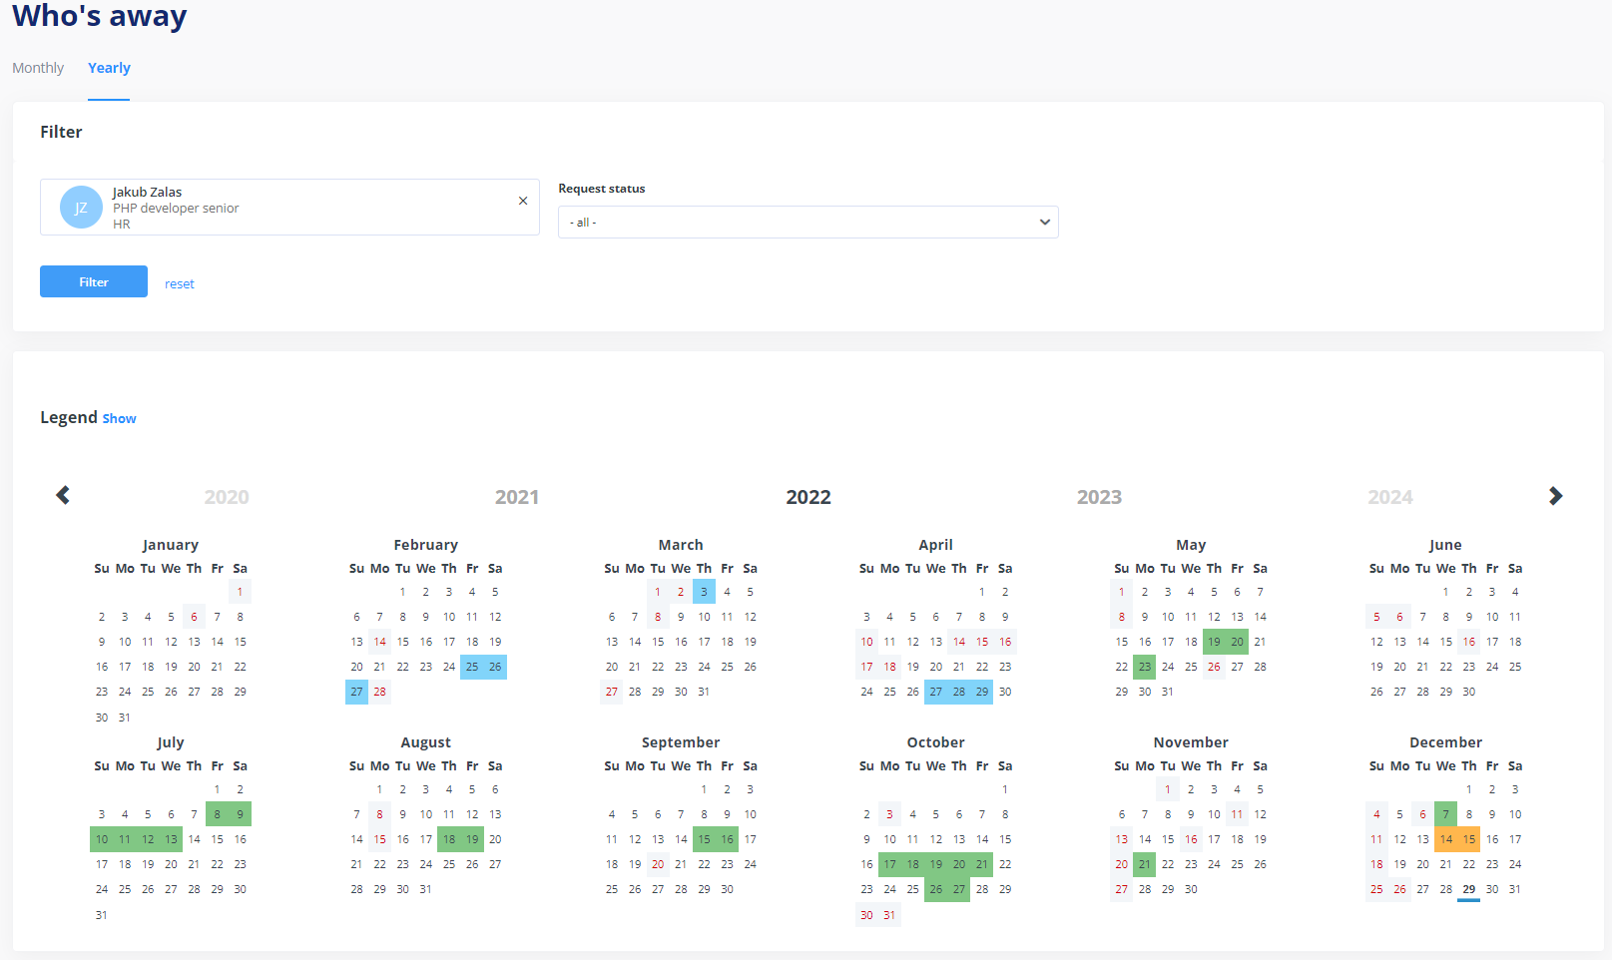The width and height of the screenshot is (1612, 960).
Task: Show the Legend section
Action: click(x=119, y=419)
